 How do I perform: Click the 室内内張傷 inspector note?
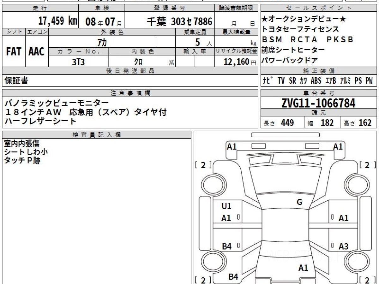(22, 144)
